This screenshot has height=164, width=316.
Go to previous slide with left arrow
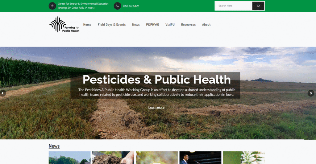pos(2,93)
